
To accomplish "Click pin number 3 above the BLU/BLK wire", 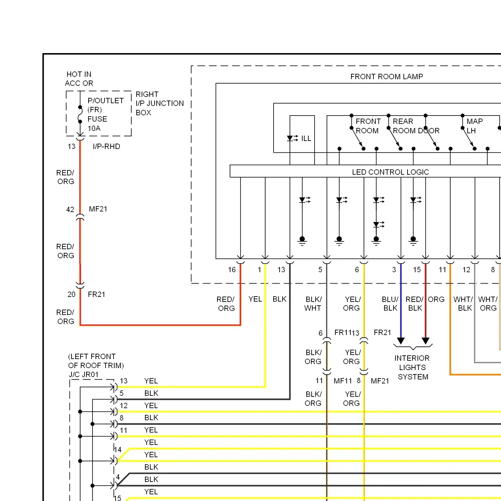I will pos(394,270).
